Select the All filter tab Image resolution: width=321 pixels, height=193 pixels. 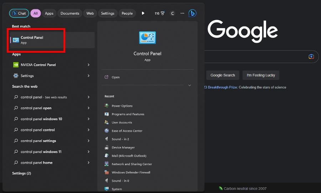click(36, 13)
